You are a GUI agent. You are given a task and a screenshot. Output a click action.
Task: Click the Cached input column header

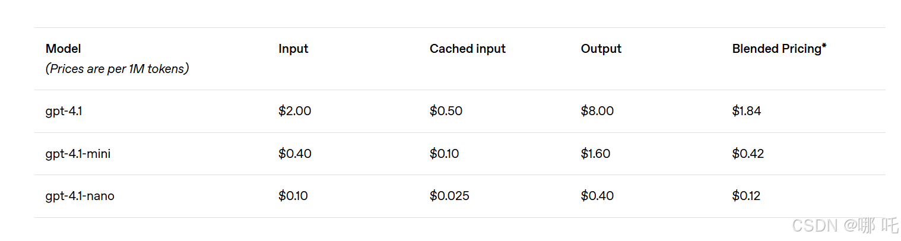click(x=467, y=49)
